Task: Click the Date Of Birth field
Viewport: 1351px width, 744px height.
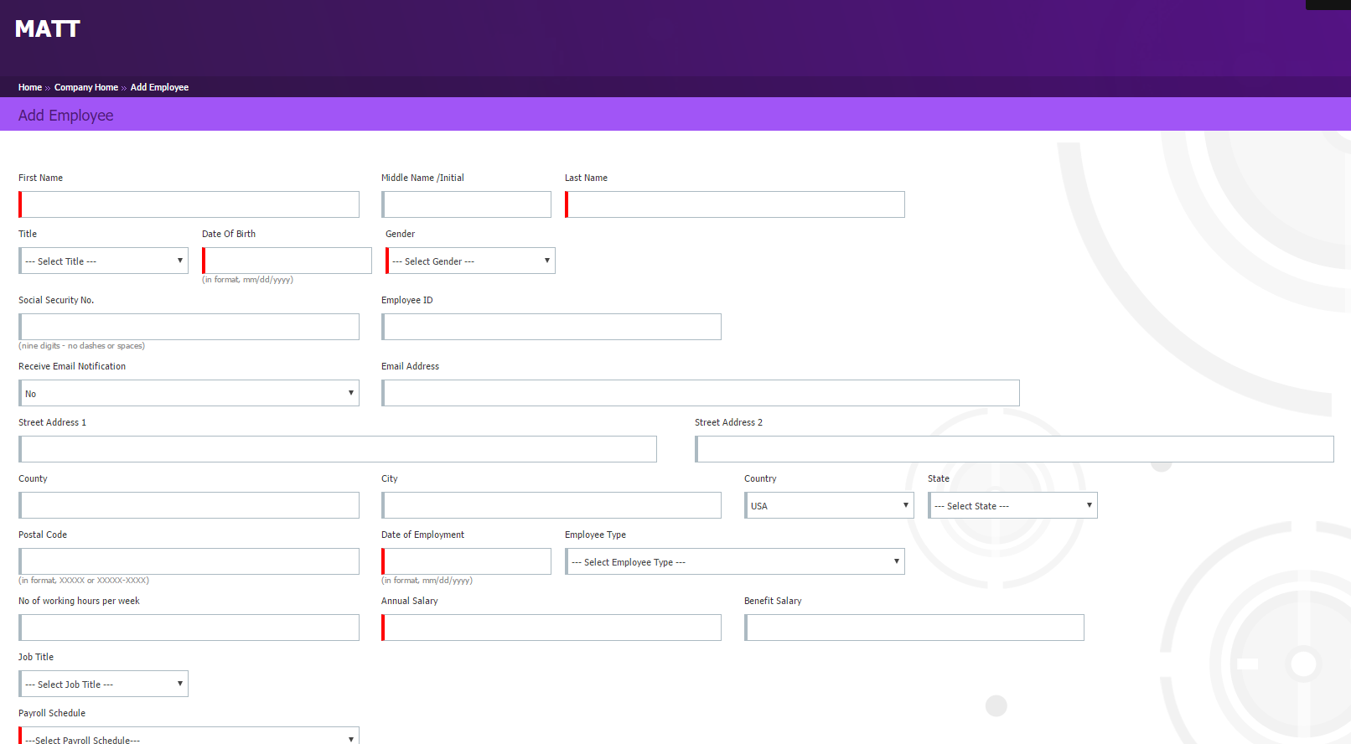Action: click(287, 261)
